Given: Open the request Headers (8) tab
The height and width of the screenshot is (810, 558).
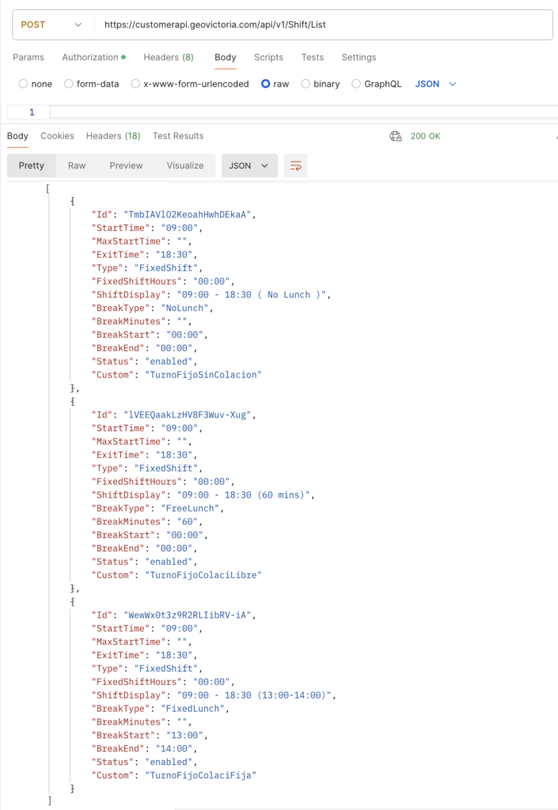Looking at the screenshot, I should coord(168,57).
